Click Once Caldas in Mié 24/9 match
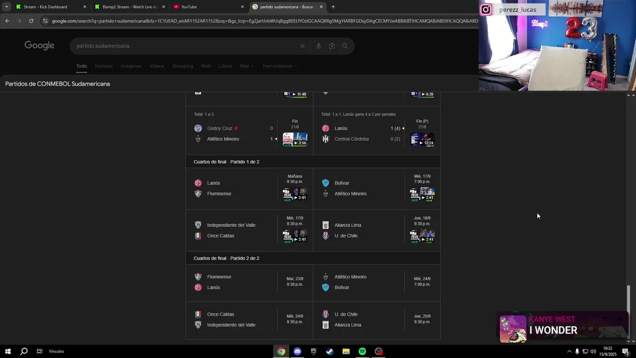 [x=221, y=314]
